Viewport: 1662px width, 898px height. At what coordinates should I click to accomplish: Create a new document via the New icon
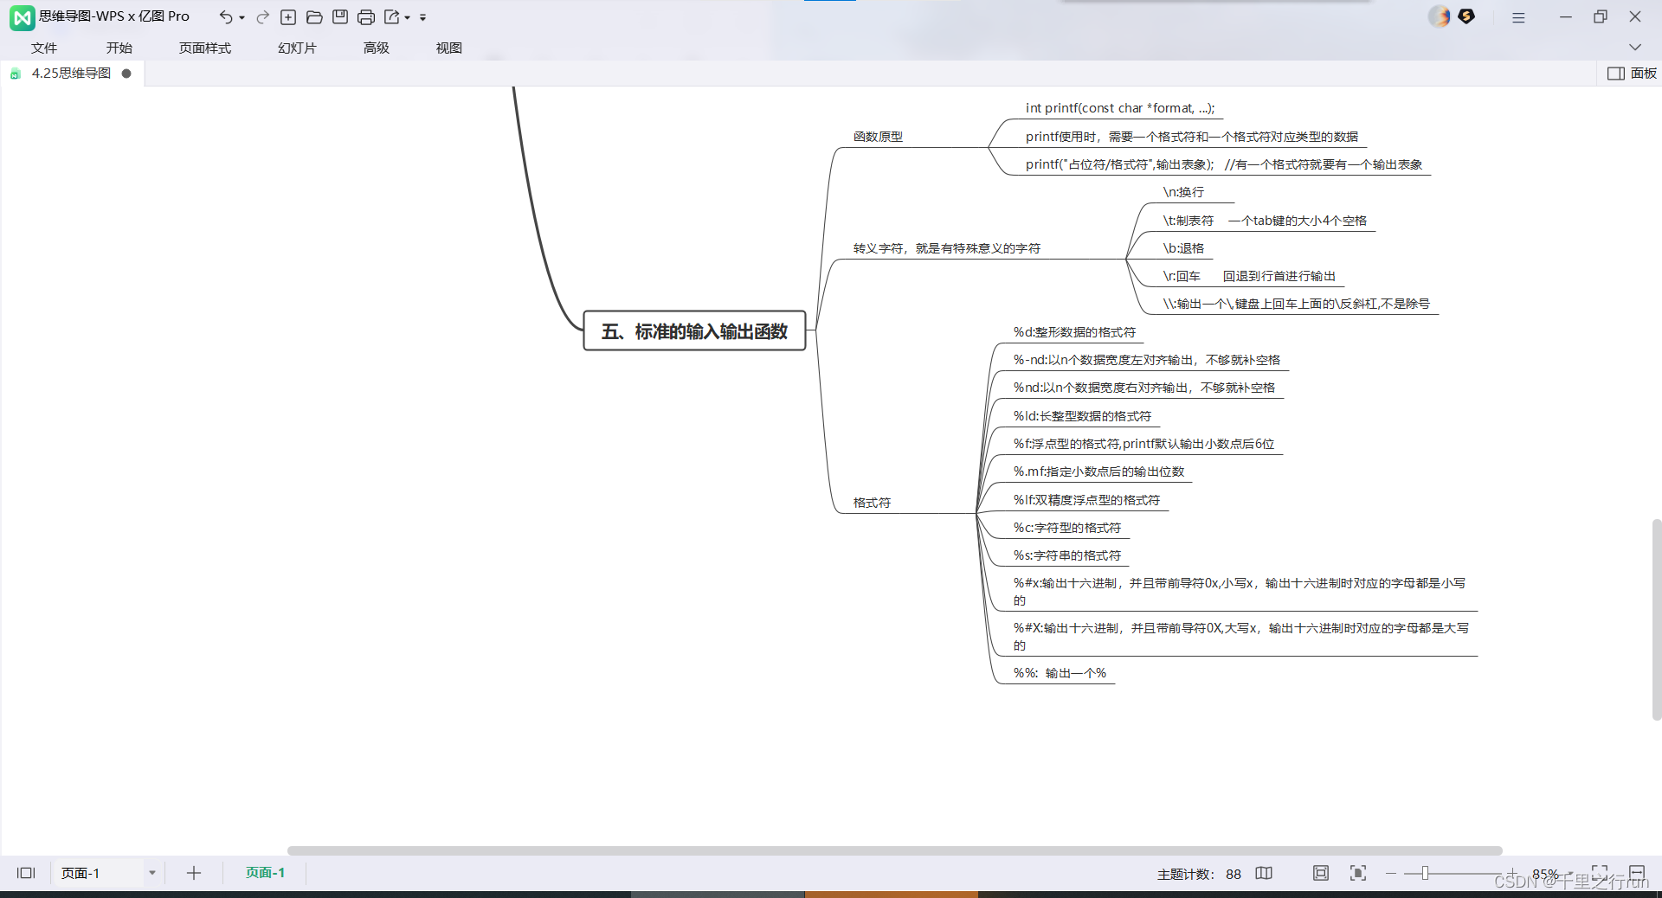[x=288, y=16]
